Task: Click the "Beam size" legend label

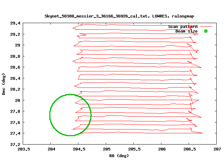Action: [x=187, y=31]
